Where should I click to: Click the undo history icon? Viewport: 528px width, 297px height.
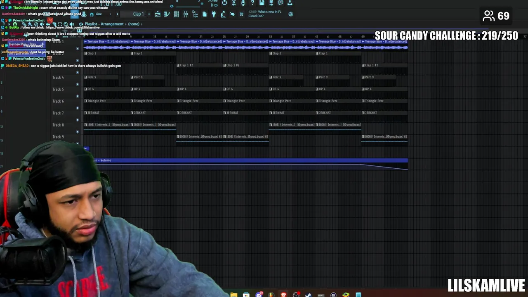pyautogui.click(x=224, y=2)
